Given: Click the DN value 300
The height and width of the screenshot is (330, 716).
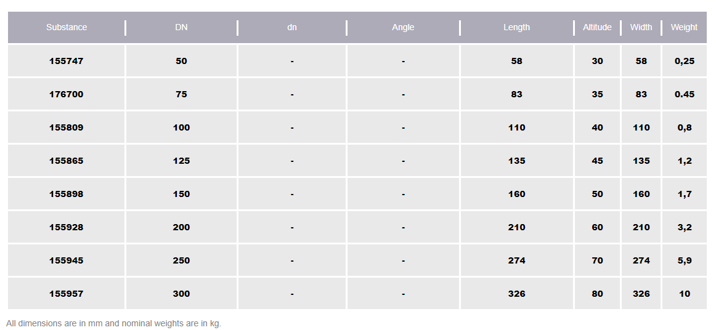Looking at the screenshot, I should click(x=181, y=294).
